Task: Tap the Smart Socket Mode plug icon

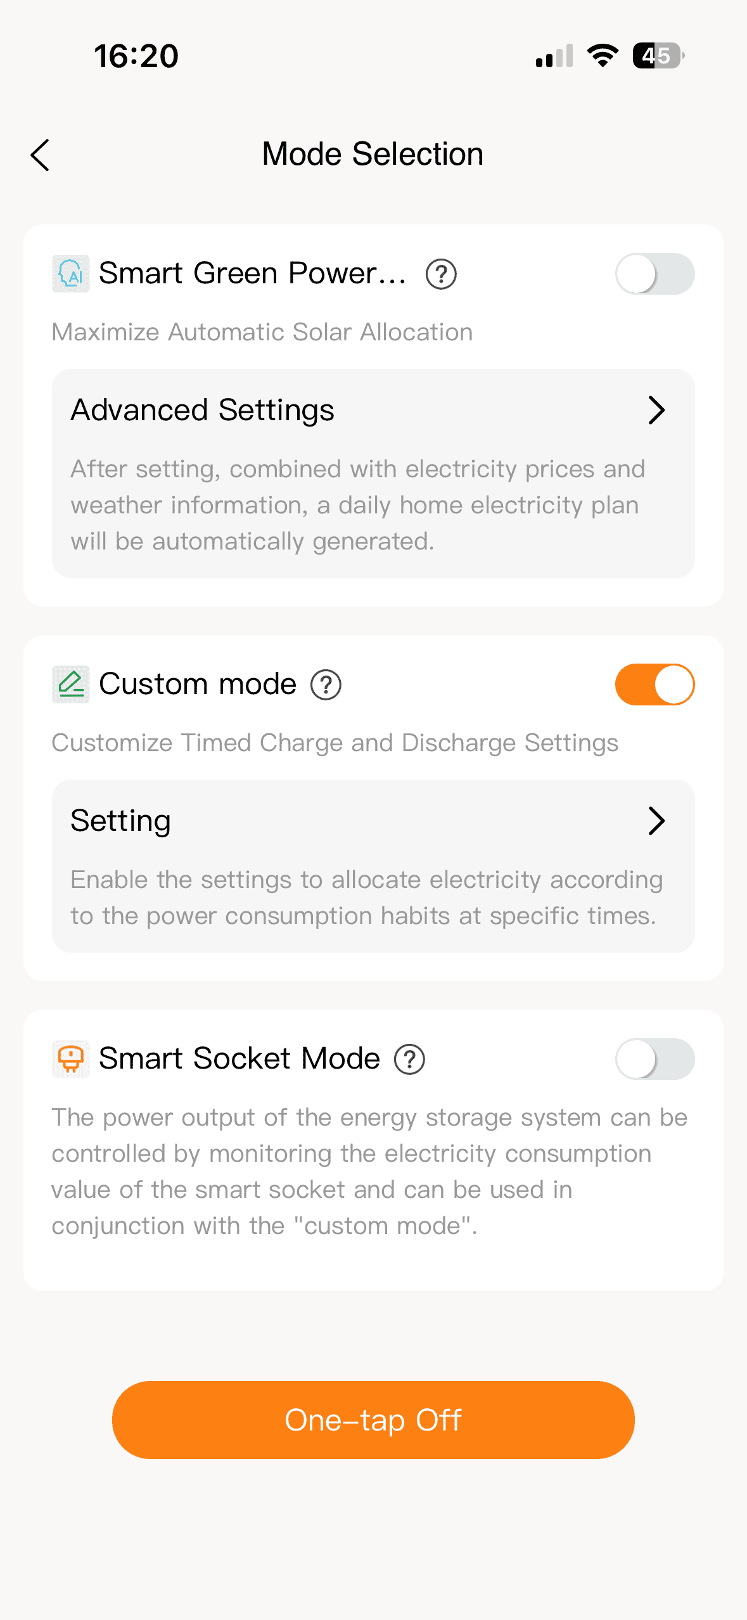Action: coord(70,1058)
